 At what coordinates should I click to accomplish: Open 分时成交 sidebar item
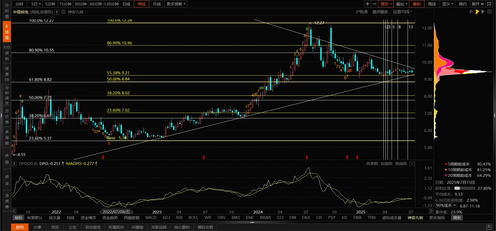click(7, 95)
